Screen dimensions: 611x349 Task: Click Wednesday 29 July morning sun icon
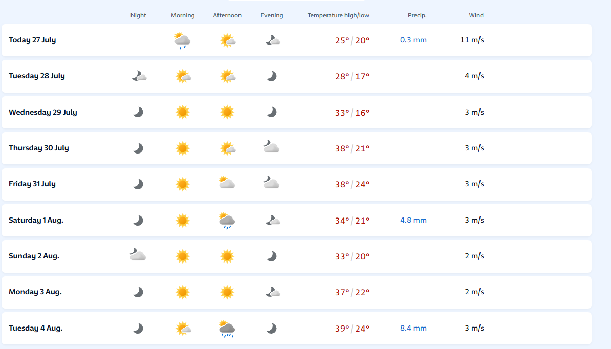pos(182,112)
